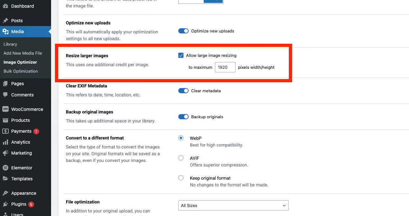Image resolution: width=409 pixels, height=216 pixels.
Task: Click the Dashboard gauge icon
Action: (5, 6)
